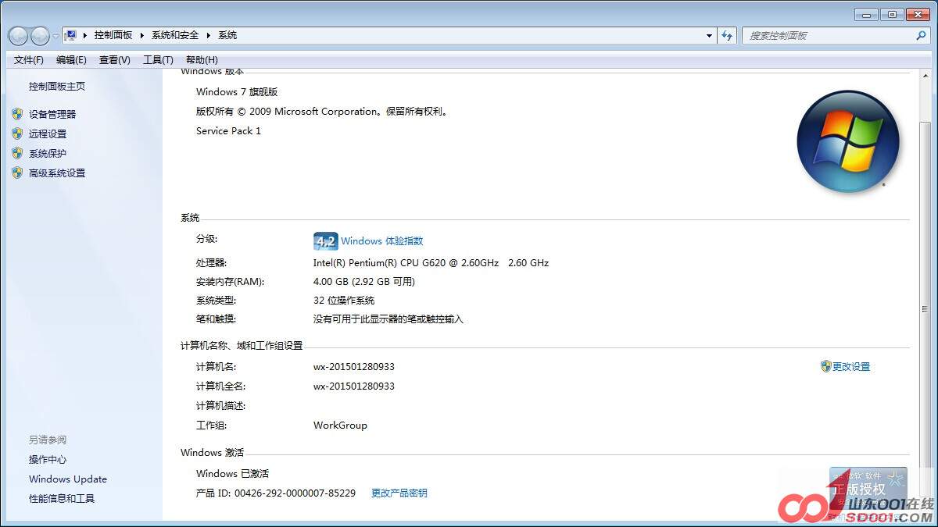Viewport: 938px width, 527px height.
Task: Minimize the System window
Action: 866,15
